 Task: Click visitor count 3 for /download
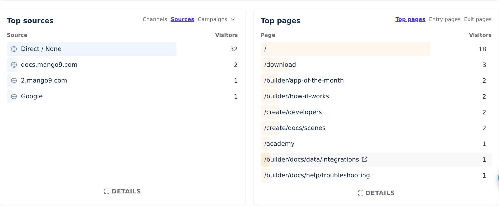tap(484, 65)
